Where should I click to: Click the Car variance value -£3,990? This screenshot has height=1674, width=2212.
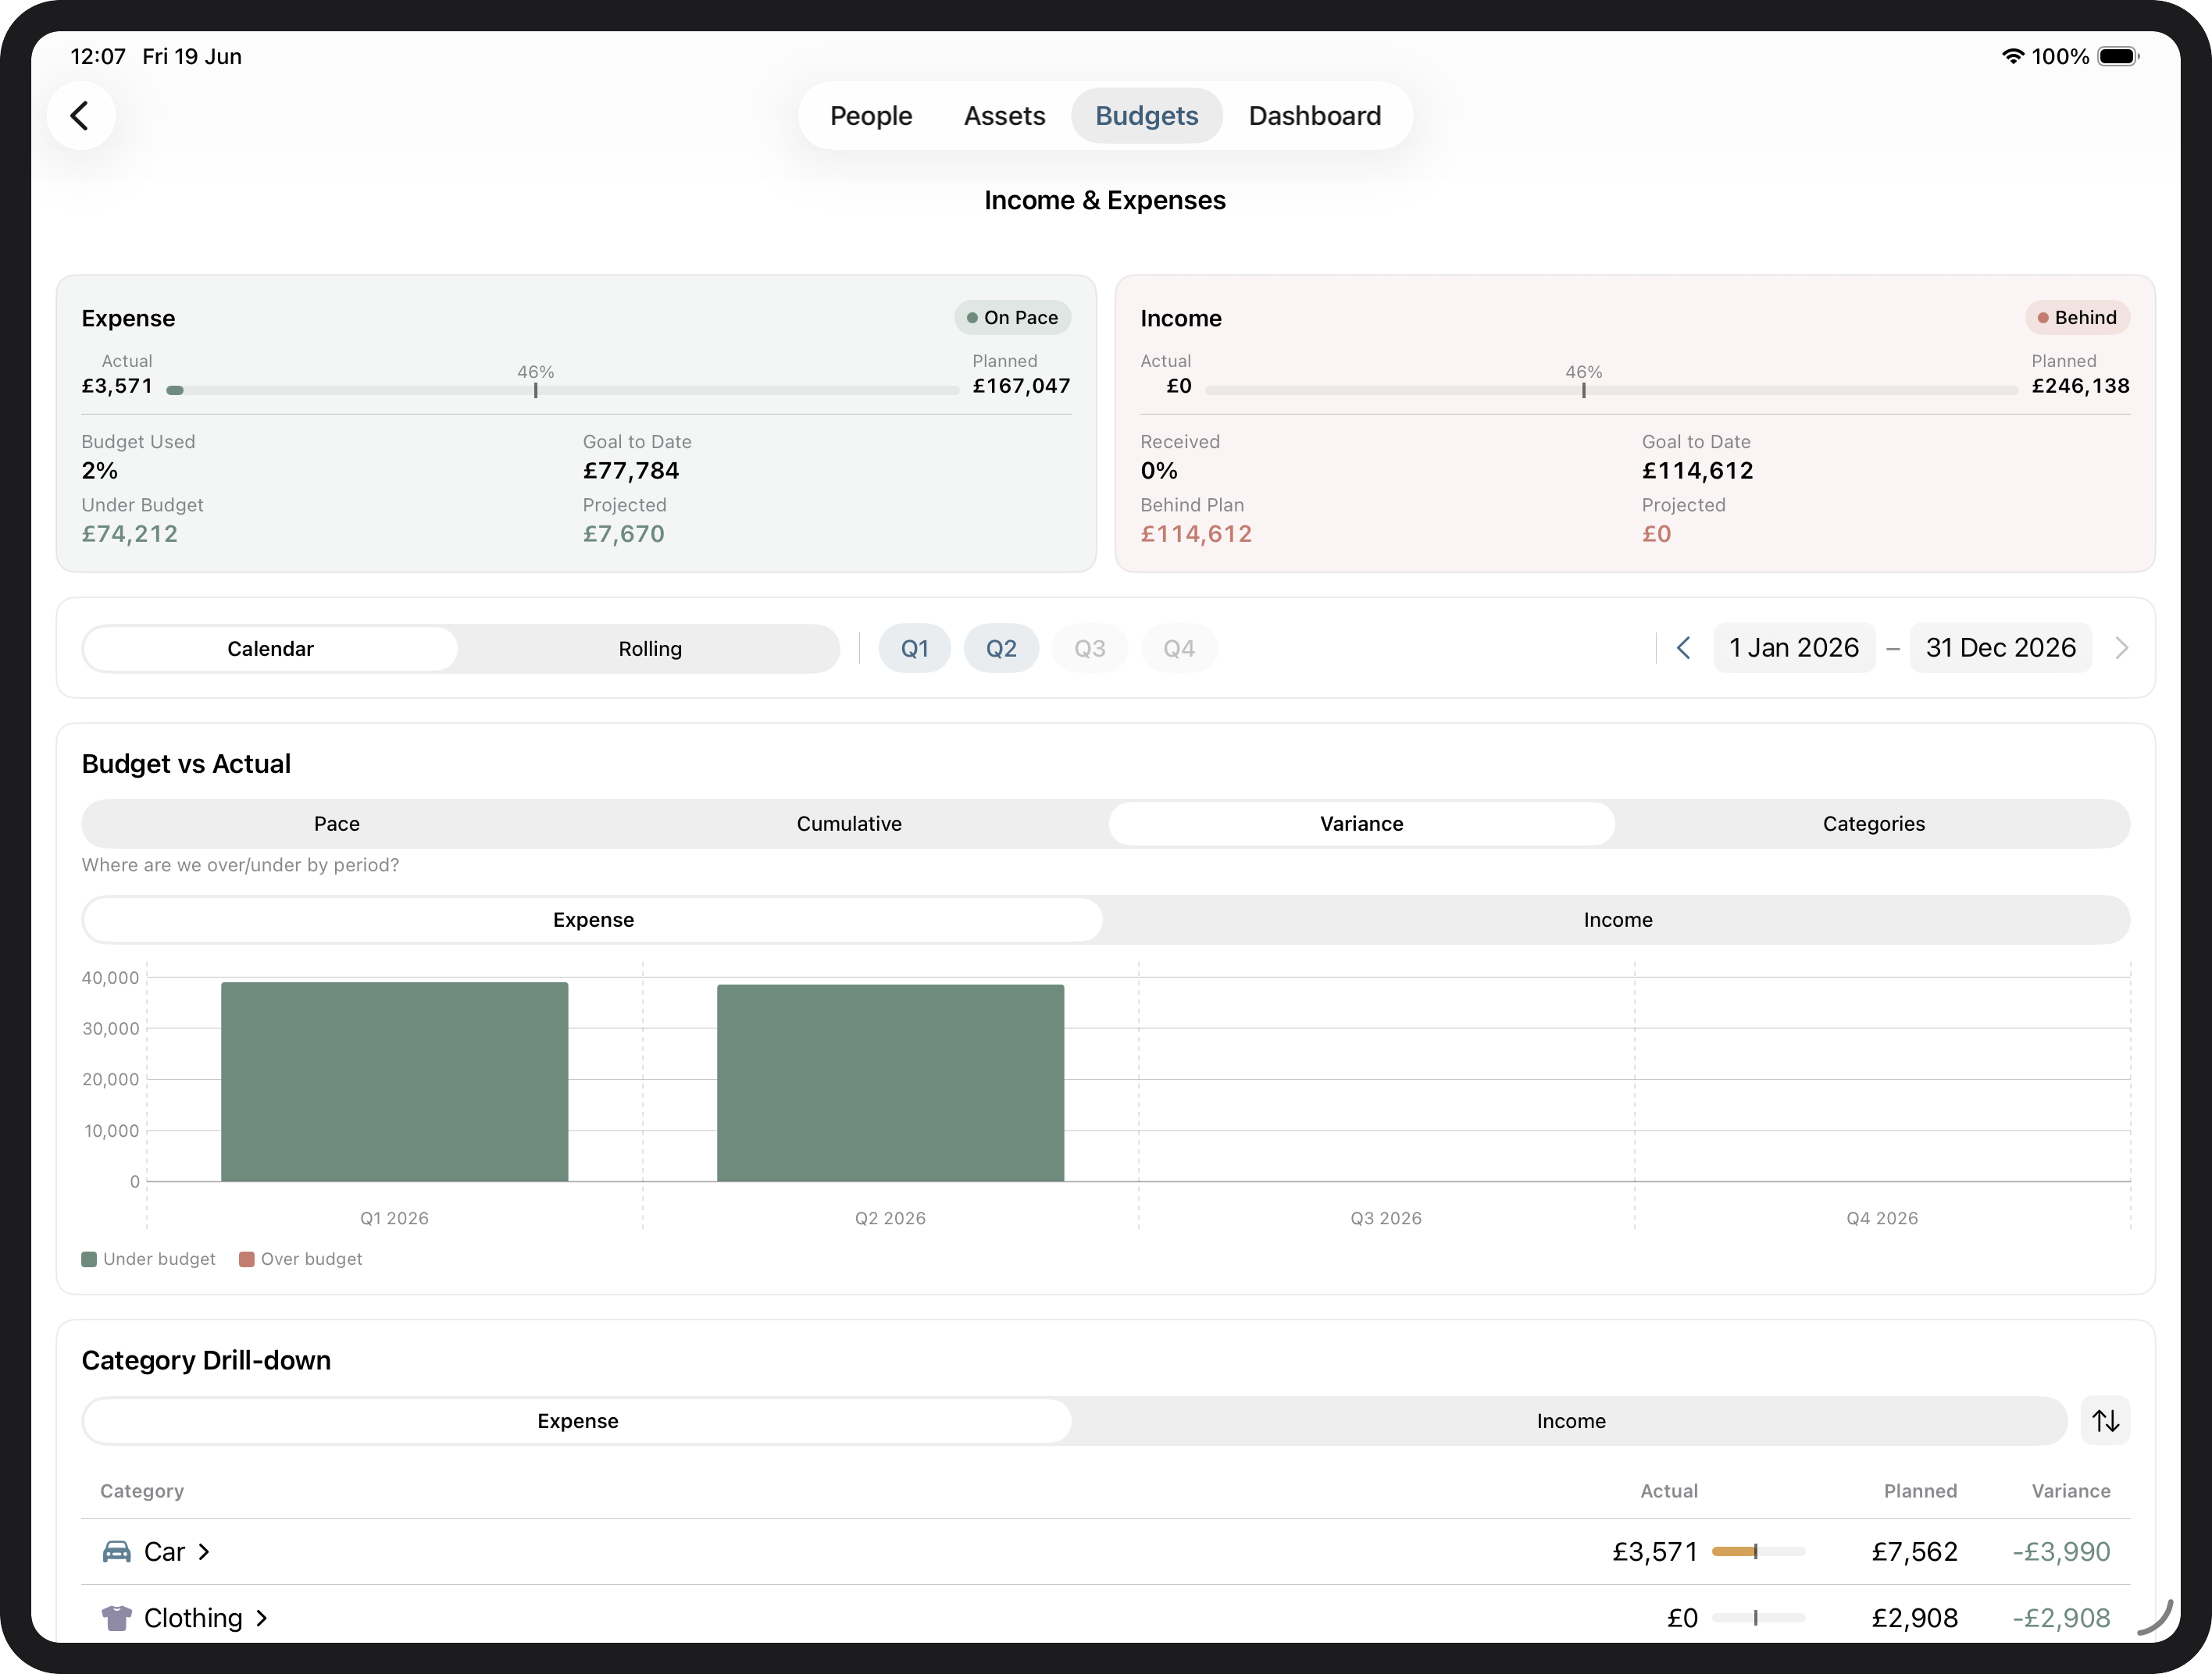[2061, 1551]
